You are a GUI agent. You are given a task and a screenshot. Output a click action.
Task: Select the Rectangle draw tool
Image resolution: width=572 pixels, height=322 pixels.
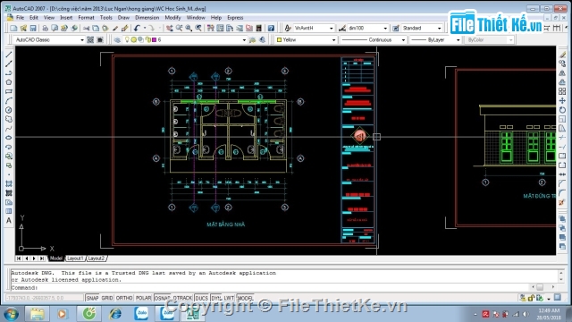tap(9, 91)
